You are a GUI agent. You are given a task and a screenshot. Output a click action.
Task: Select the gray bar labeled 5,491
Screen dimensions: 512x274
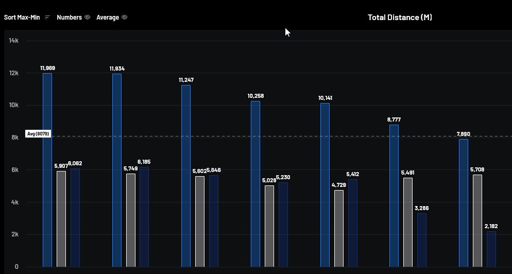pos(408,222)
